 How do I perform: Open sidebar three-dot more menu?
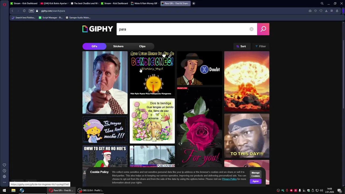[x=4, y=182]
